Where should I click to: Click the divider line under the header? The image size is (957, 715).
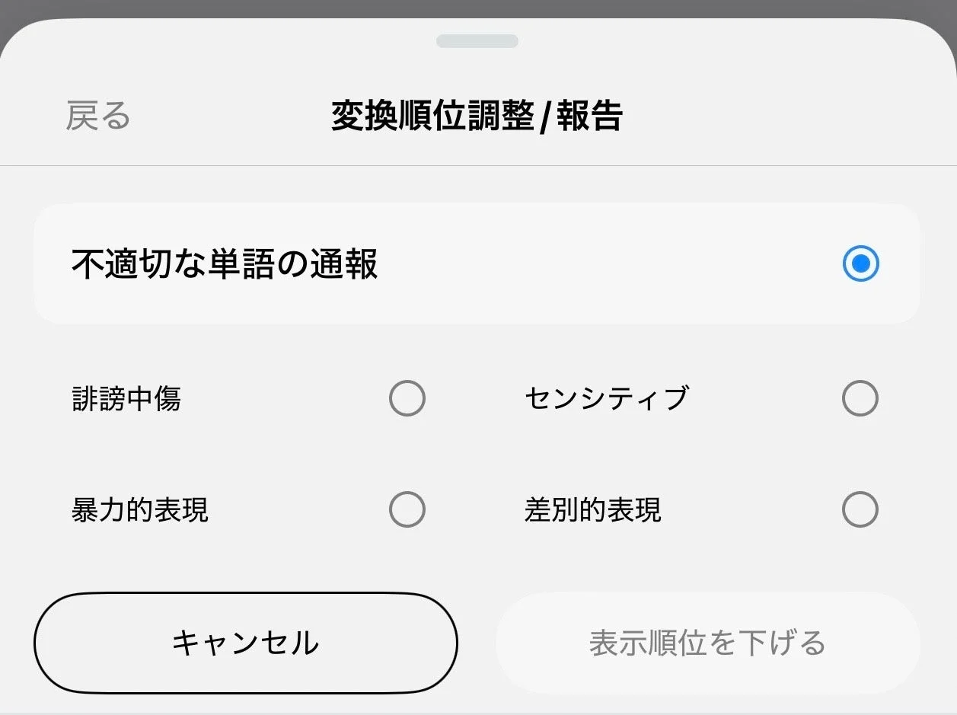pos(478,165)
